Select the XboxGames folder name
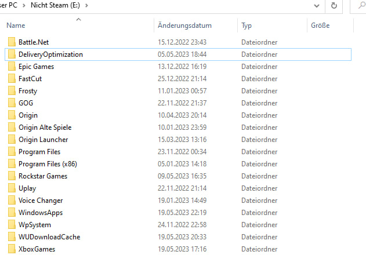Viewport: 366px width, 255px height. pyautogui.click(x=37, y=249)
